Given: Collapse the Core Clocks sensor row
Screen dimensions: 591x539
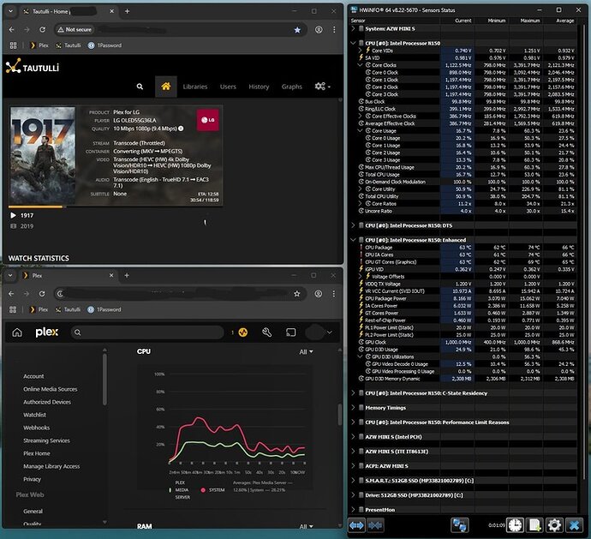Looking at the screenshot, I should point(360,65).
